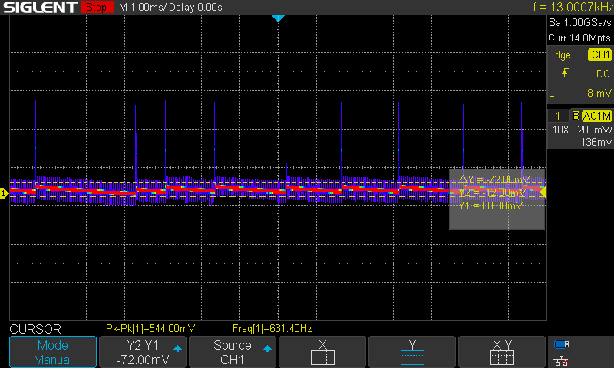Click the rising edge slope icon
This screenshot has width=614, height=368.
564,74
